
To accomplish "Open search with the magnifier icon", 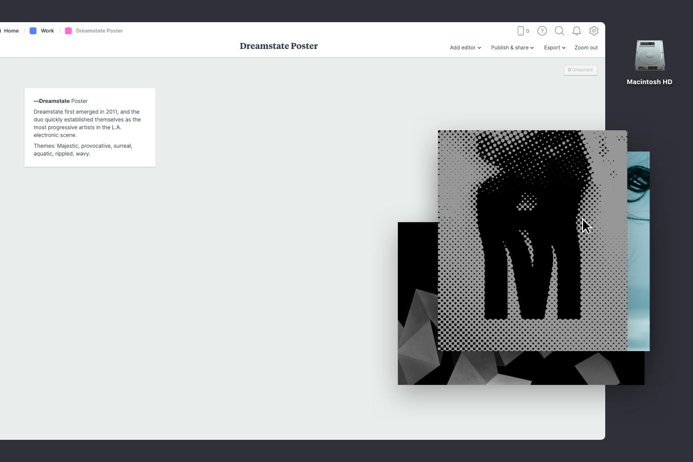I will pos(559,30).
